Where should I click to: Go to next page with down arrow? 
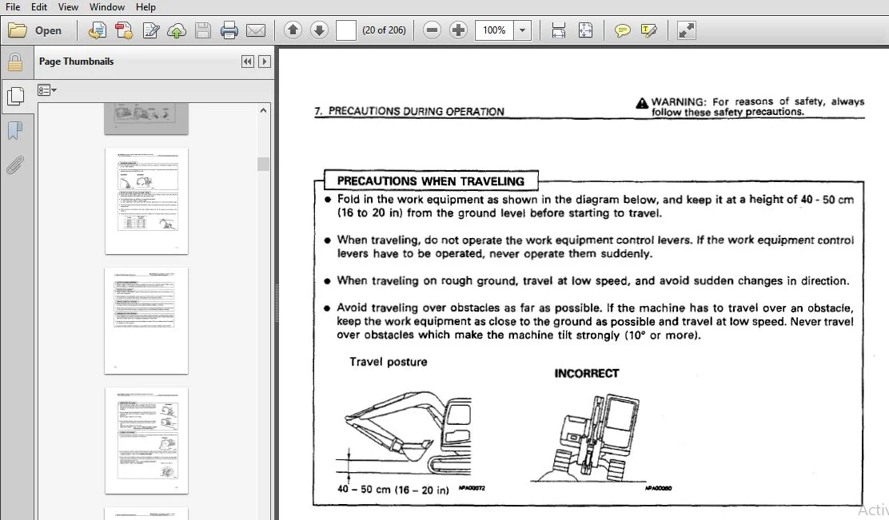tap(319, 30)
